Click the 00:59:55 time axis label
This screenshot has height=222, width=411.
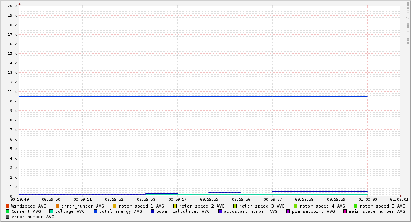coord(209,200)
